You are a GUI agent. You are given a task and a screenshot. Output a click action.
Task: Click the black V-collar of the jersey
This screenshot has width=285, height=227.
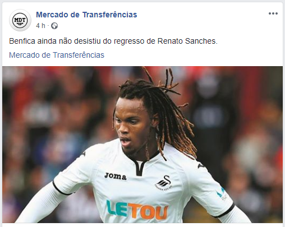[141, 164]
